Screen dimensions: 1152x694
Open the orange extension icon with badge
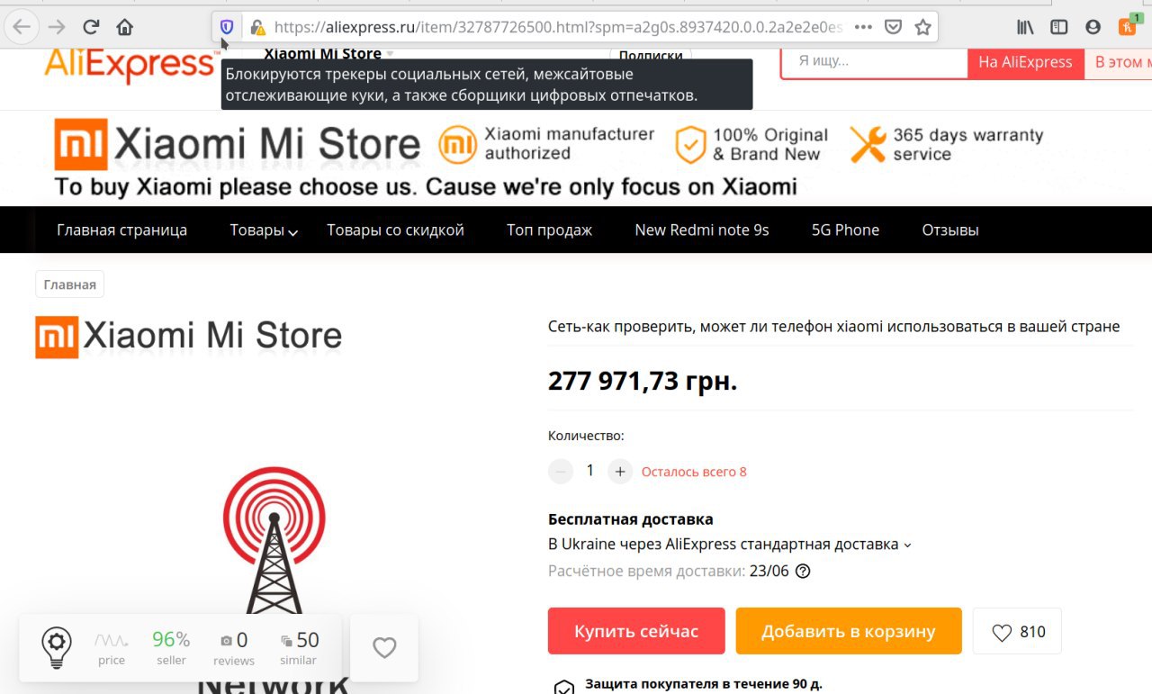point(1128,25)
